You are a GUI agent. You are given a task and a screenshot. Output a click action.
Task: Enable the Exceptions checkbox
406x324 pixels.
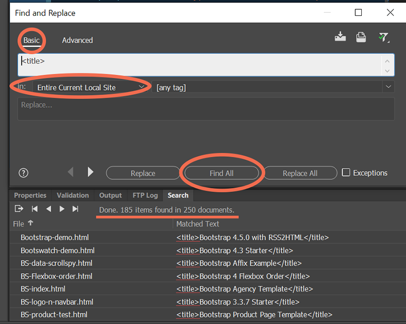click(x=346, y=173)
